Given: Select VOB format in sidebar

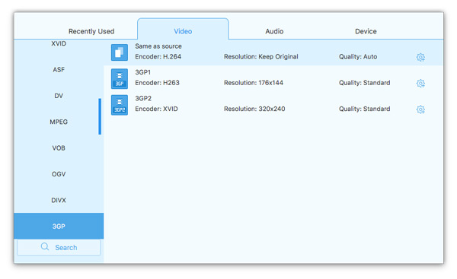Looking at the screenshot, I should click(59, 148).
